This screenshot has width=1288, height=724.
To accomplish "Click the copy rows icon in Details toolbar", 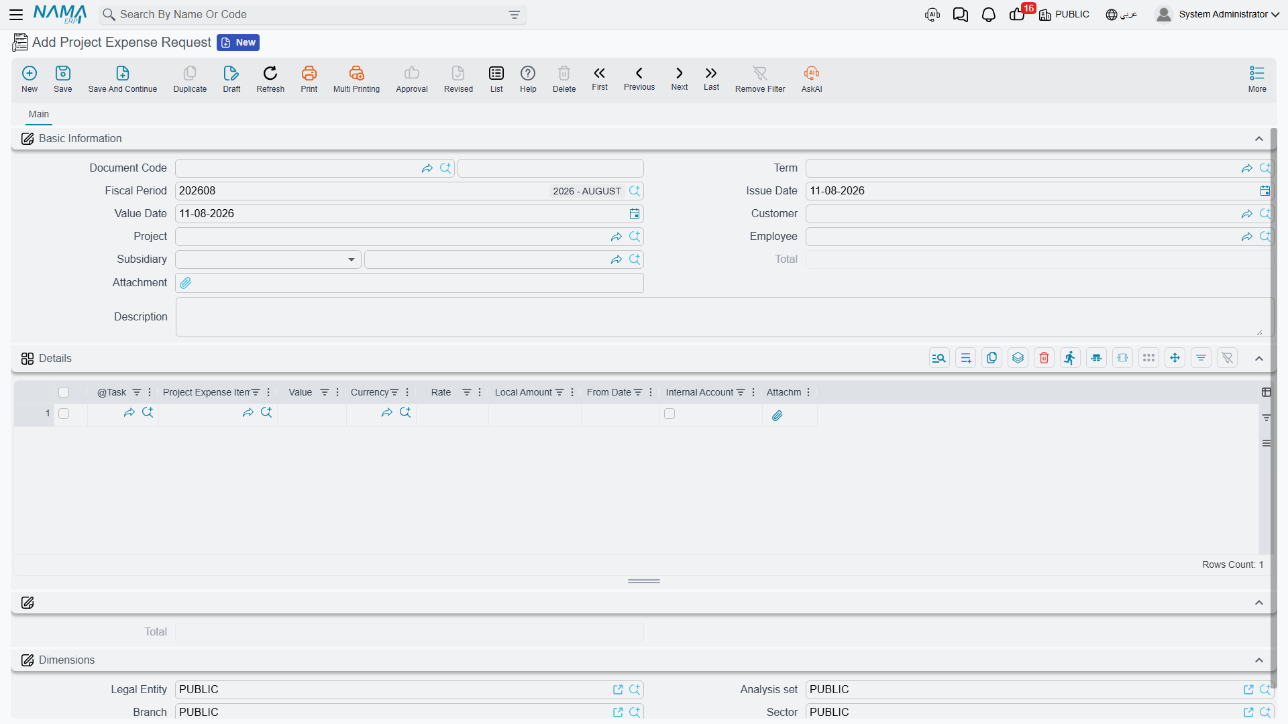I will pyautogui.click(x=991, y=358).
